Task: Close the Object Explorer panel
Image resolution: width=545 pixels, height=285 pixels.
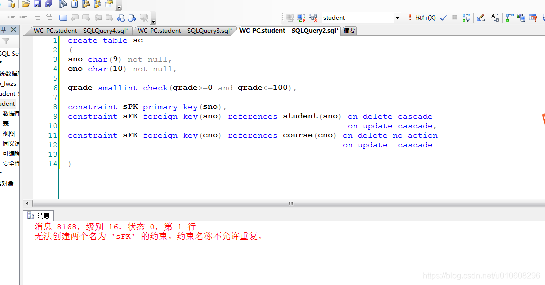Action: pyautogui.click(x=13, y=29)
